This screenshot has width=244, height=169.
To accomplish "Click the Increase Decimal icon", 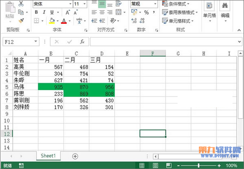I will click(x=134, y=20).
